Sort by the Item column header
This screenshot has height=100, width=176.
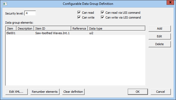[x=11, y=28]
